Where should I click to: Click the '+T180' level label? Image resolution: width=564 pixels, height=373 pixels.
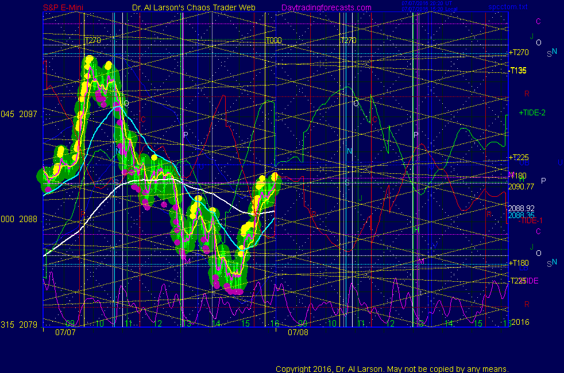(519, 263)
